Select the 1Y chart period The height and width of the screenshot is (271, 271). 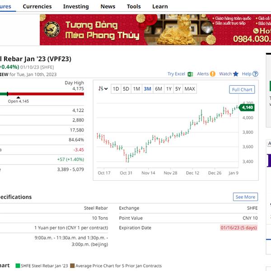169,89
